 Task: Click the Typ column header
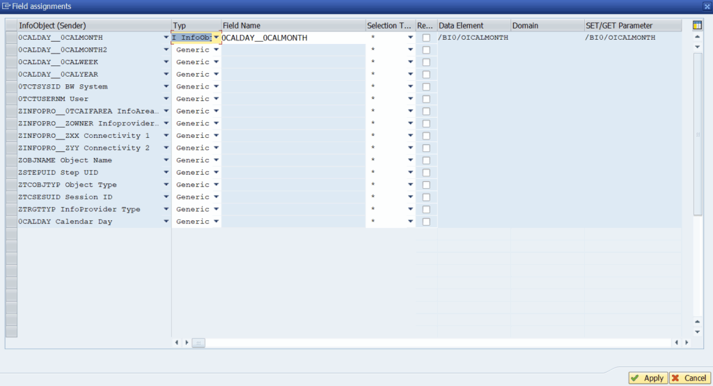196,26
